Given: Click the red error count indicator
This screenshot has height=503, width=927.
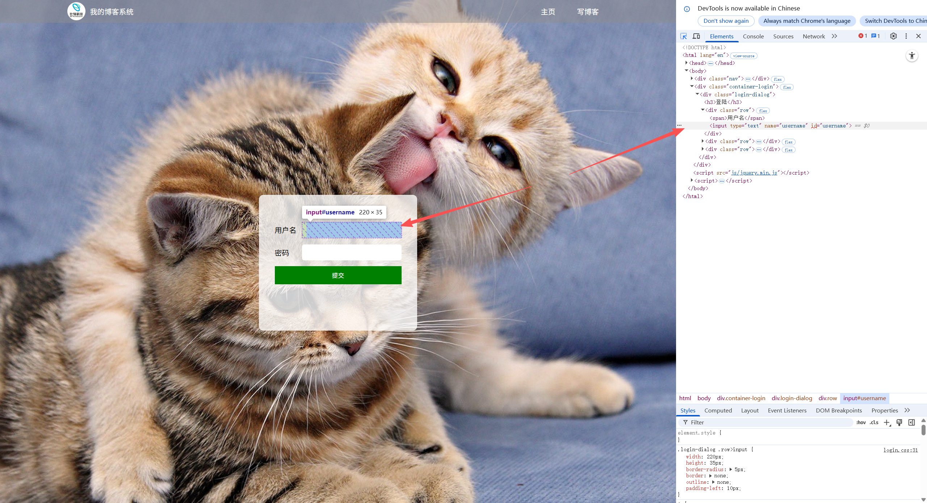Looking at the screenshot, I should click(x=863, y=36).
